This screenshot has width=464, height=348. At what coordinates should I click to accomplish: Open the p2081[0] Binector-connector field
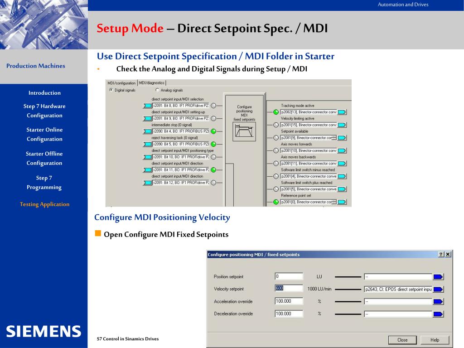(308, 202)
